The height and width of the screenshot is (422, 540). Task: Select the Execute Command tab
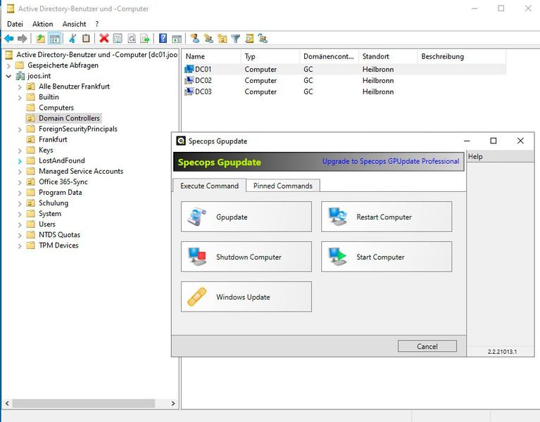coord(209,186)
